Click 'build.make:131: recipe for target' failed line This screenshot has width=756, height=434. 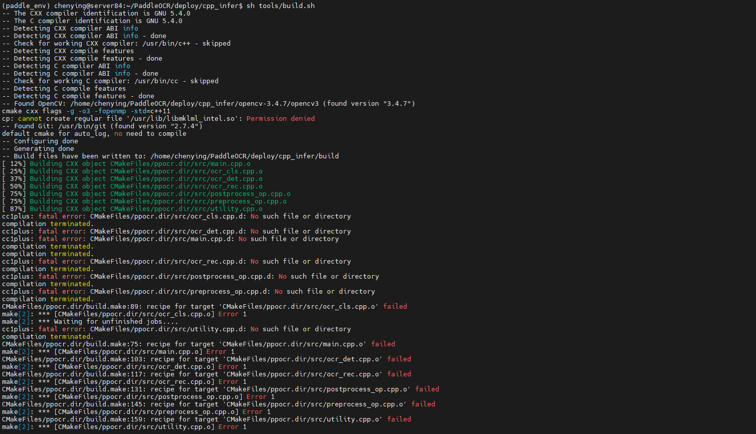221,389
